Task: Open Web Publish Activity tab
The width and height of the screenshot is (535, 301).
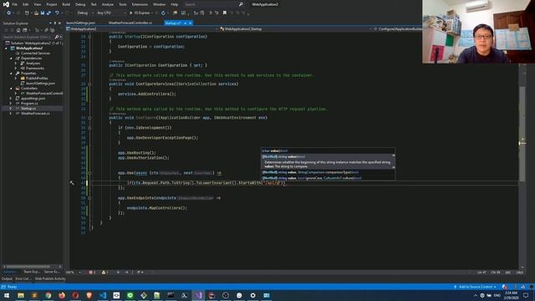Action: (x=50, y=278)
